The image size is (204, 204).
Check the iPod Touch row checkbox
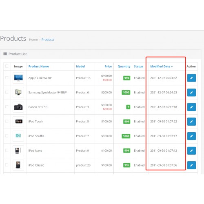(x=7, y=121)
